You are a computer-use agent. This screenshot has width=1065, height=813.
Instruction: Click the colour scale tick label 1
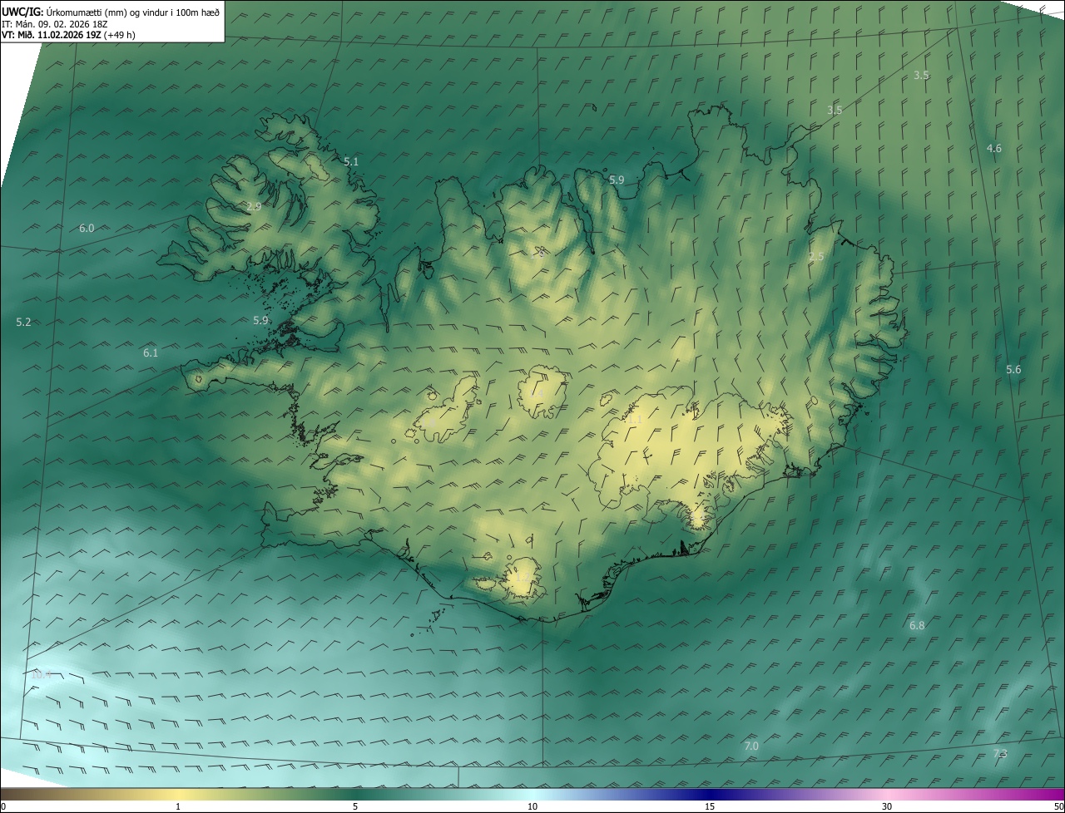pos(178,806)
